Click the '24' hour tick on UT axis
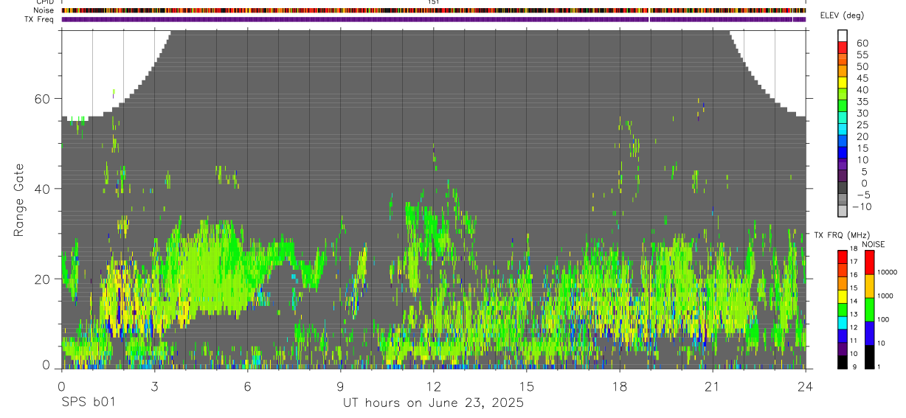Viewport: 906px width, 418px height. coord(805,386)
